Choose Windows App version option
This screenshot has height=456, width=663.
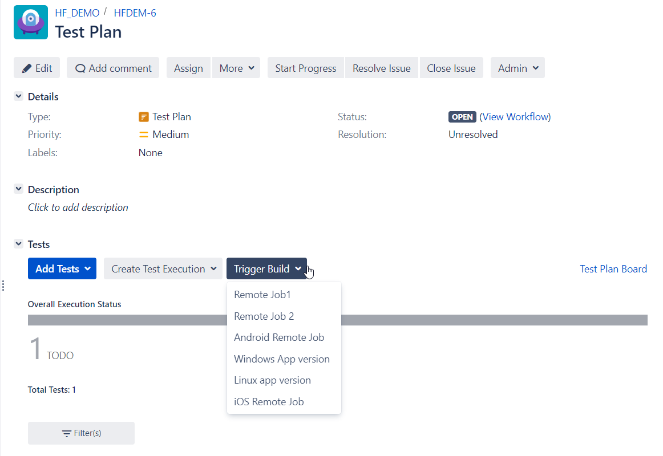click(x=284, y=359)
